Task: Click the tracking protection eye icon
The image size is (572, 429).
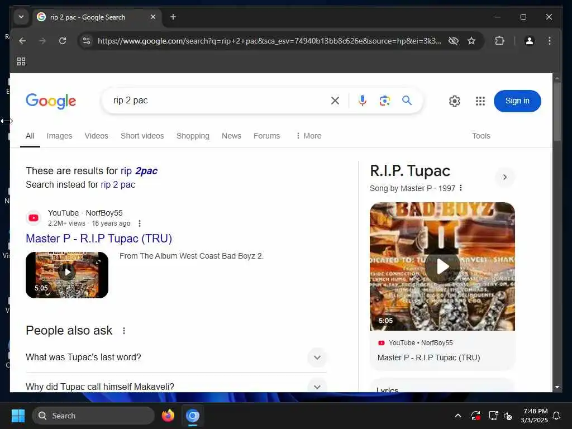Action: [x=453, y=41]
